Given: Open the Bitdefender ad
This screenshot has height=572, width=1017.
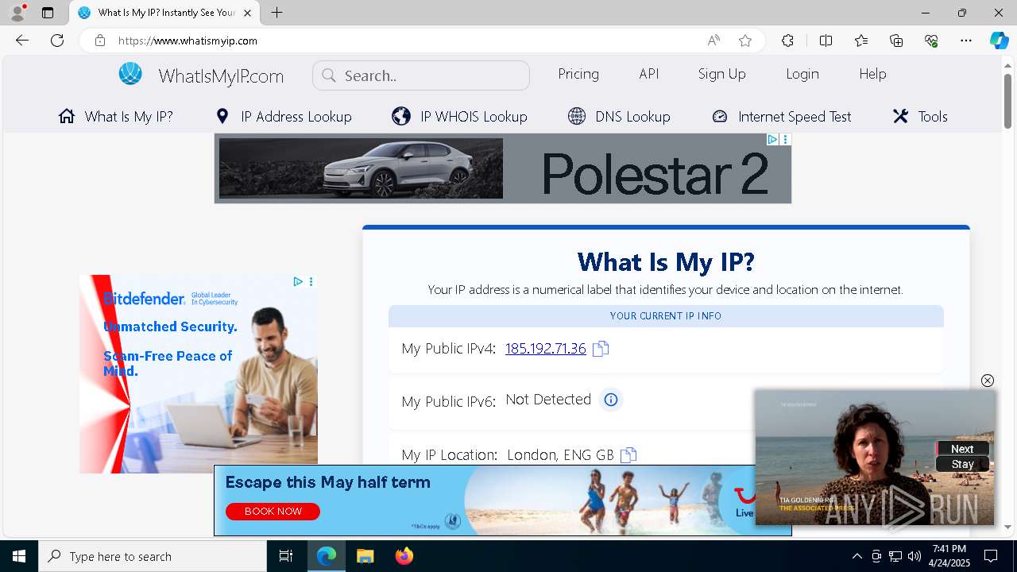Looking at the screenshot, I should coord(199,374).
